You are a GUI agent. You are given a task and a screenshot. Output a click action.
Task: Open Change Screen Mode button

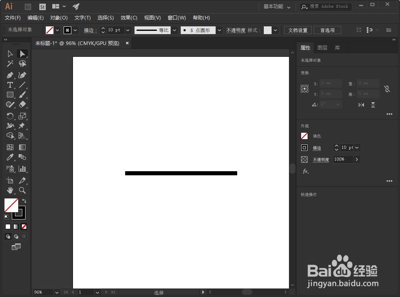pyautogui.click(x=16, y=247)
